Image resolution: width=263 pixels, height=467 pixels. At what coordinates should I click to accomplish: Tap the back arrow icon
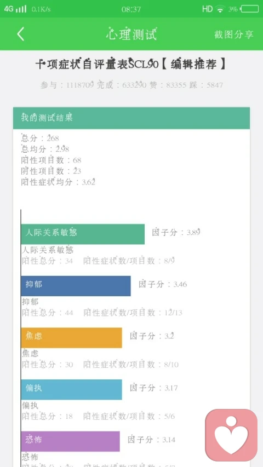[x=20, y=34]
